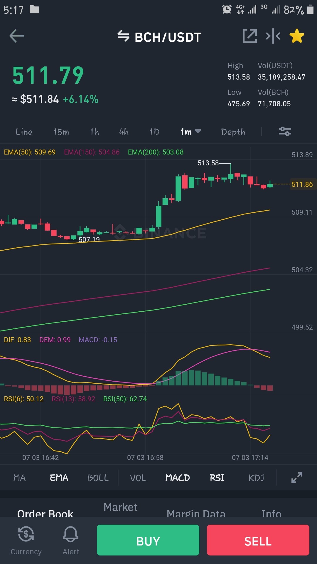Go back using the left arrow icon
The height and width of the screenshot is (564, 317).
(x=17, y=36)
